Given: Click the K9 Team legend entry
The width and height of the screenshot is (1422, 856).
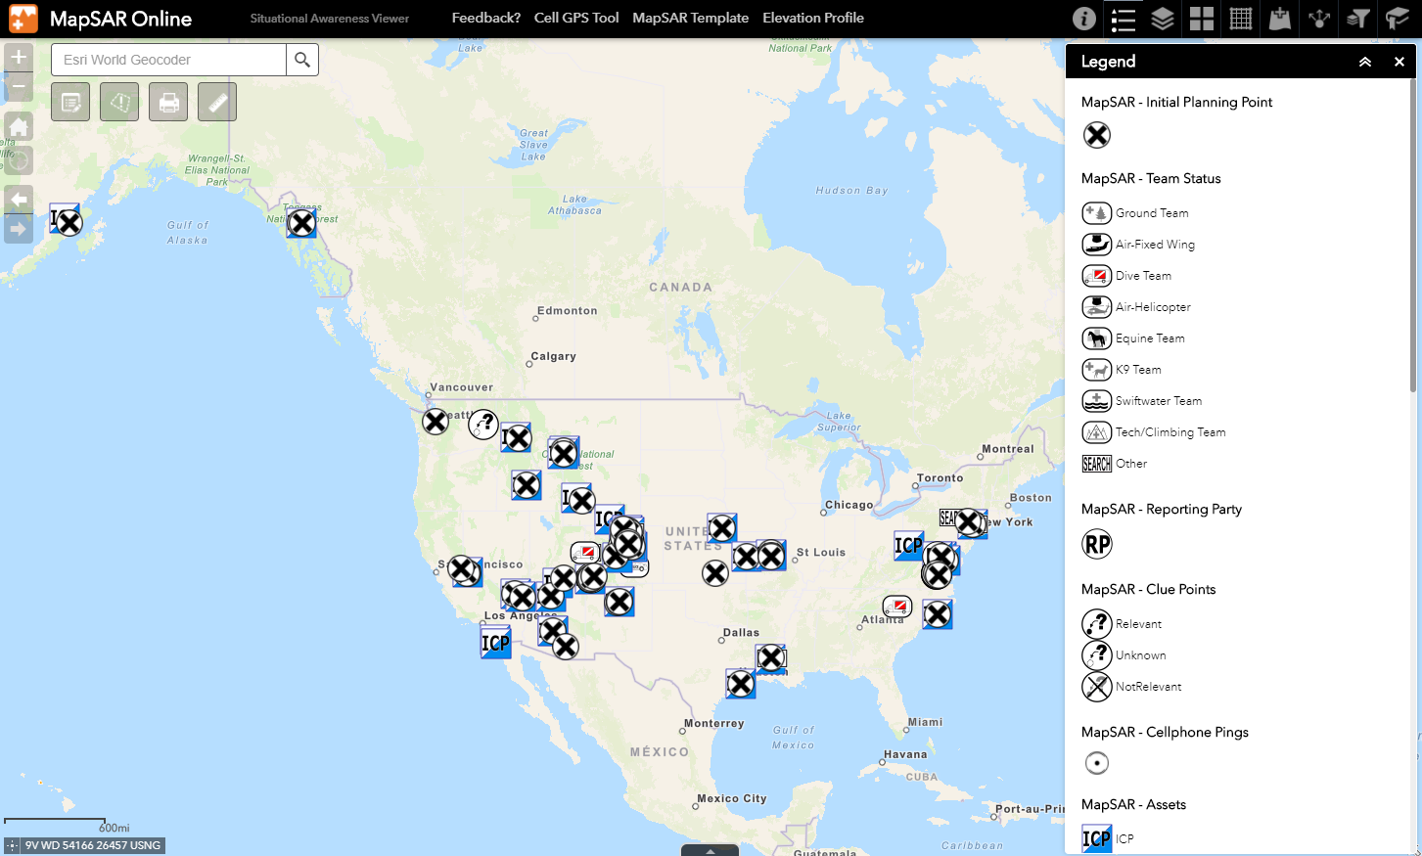Looking at the screenshot, I should [x=1122, y=370].
